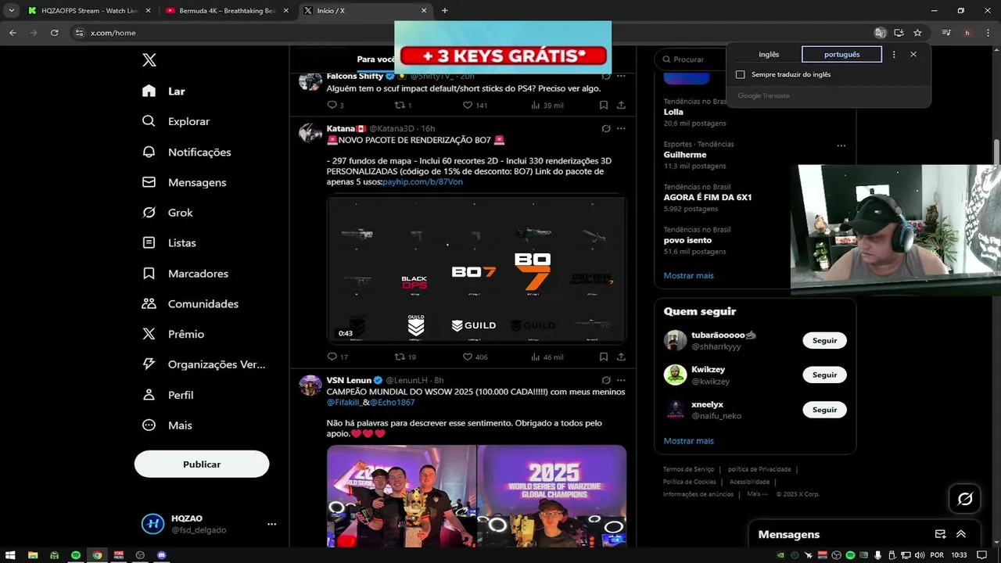Viewport: 1001px width, 563px height.
Task: Open HQZAO account options menu
Action: pos(271,524)
